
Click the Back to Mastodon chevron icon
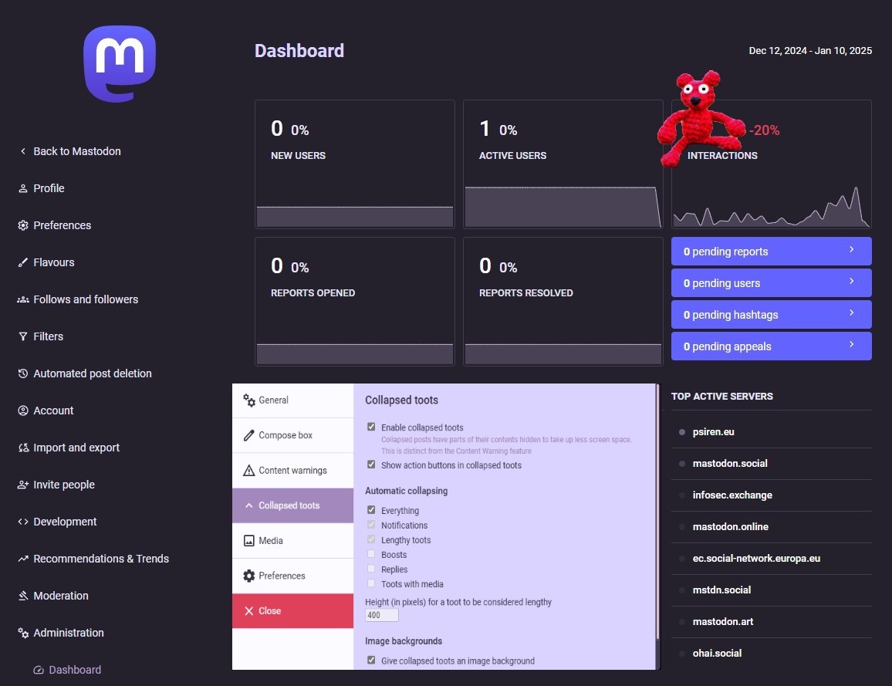(x=22, y=151)
